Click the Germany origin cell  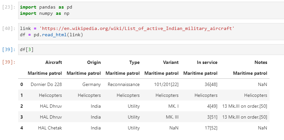click(92, 84)
